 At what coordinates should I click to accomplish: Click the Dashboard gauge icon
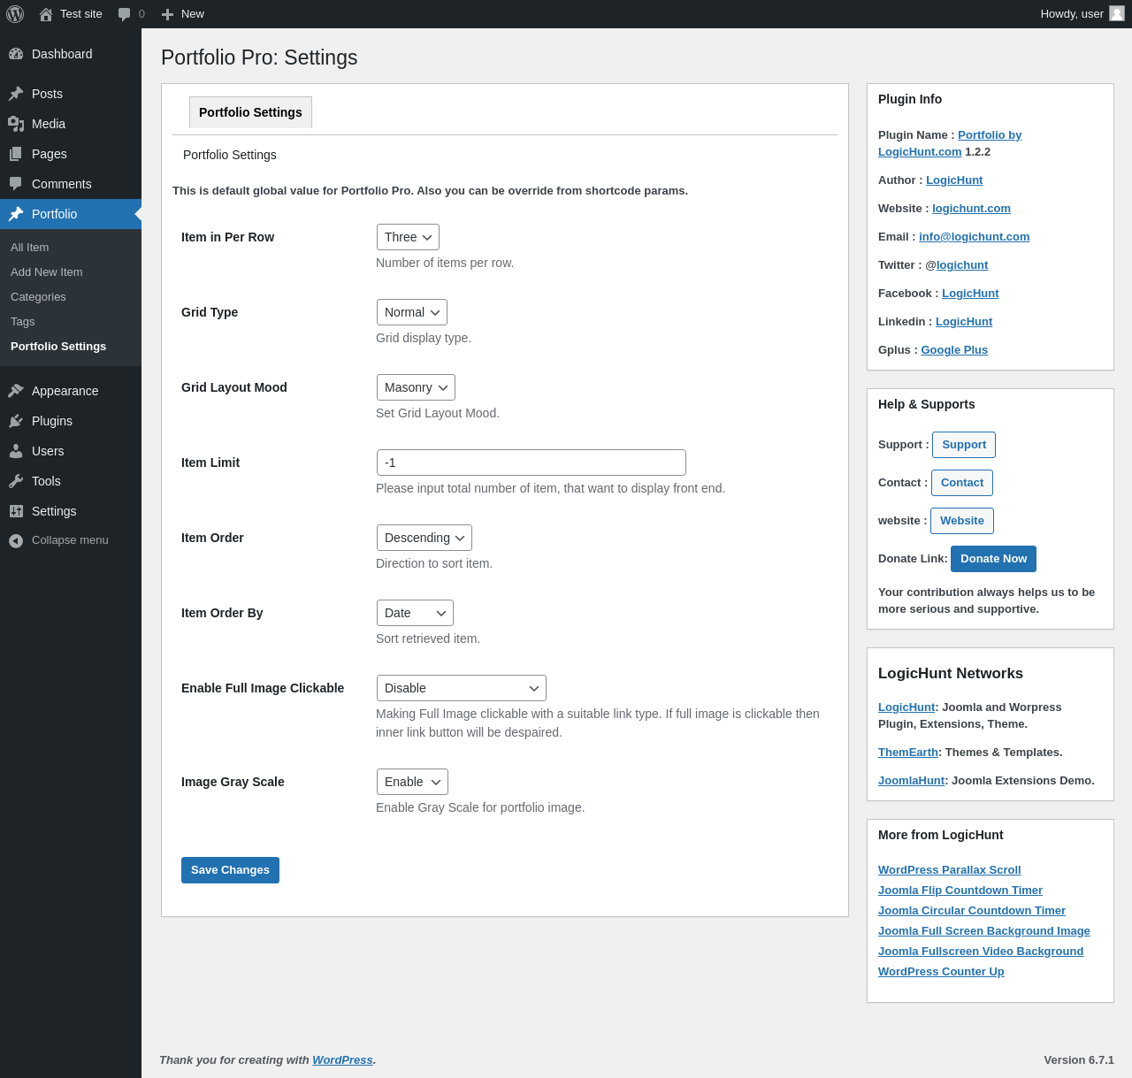point(16,54)
